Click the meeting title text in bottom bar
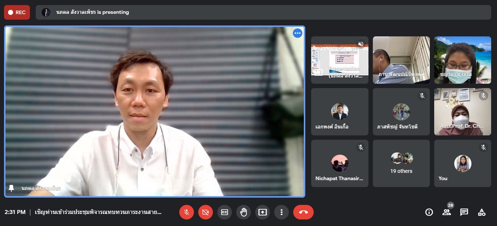This screenshot has height=226, width=497. tap(98, 212)
